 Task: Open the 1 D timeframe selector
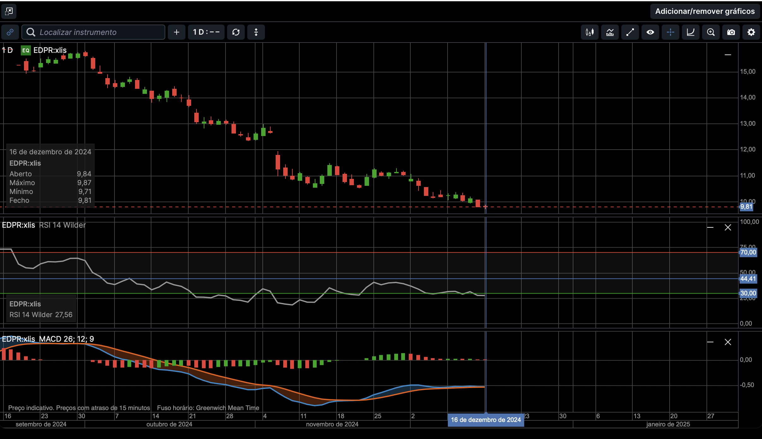[206, 32]
